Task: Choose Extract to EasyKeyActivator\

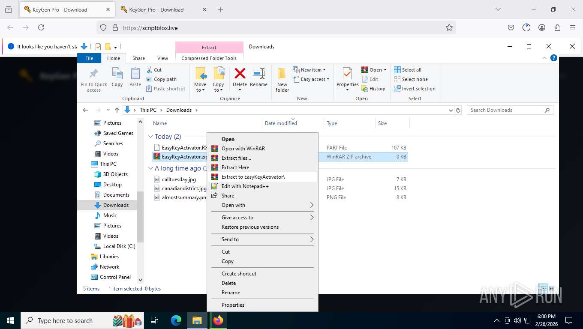Action: 262,177
